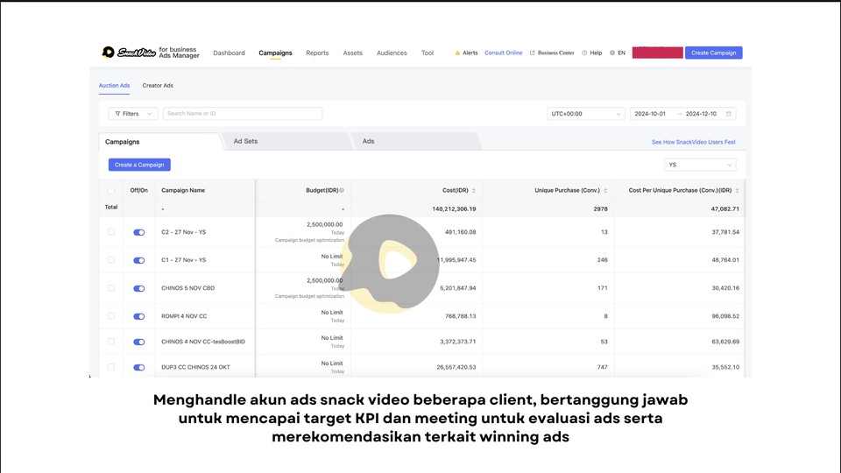This screenshot has height=473, width=841.
Task: Check the box for C1 - 27 Nov - YS
Action: [x=111, y=260]
